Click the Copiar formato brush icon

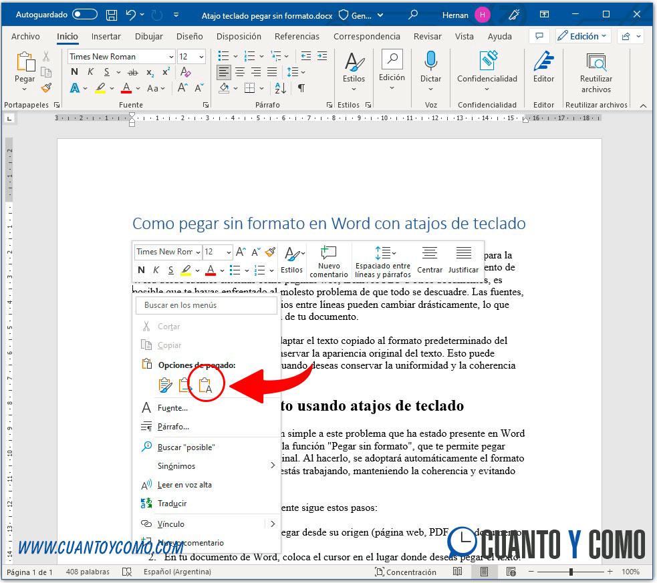45,87
